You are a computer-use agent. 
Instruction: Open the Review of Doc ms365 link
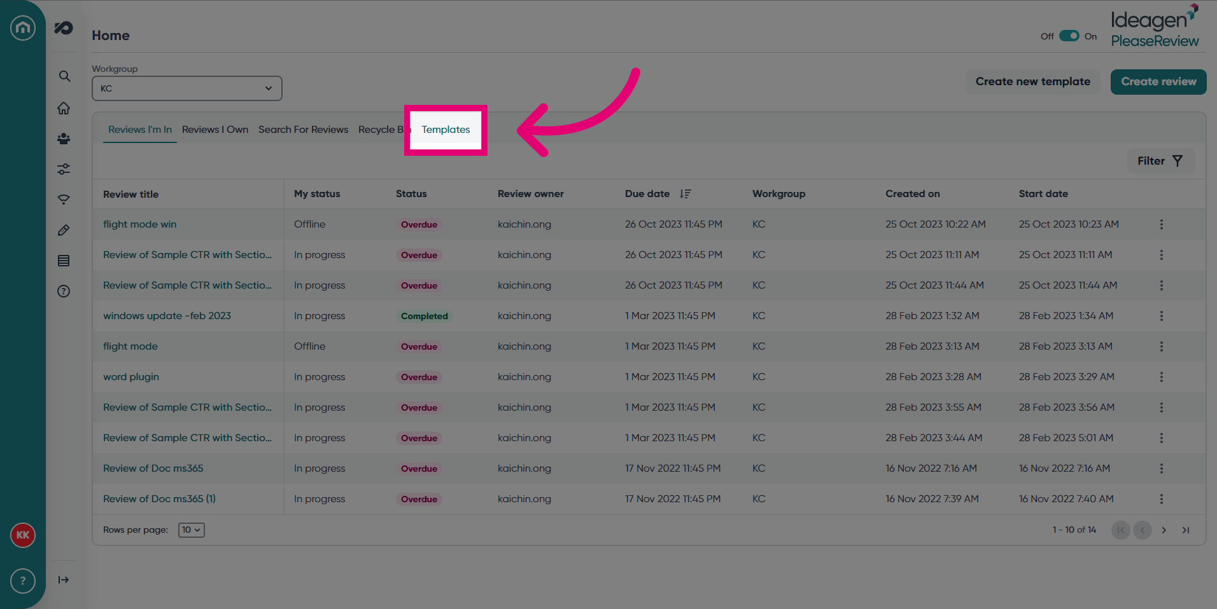(x=153, y=469)
